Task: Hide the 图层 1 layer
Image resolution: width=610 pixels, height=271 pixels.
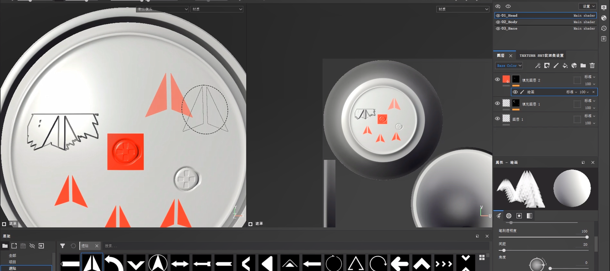Action: click(x=497, y=119)
